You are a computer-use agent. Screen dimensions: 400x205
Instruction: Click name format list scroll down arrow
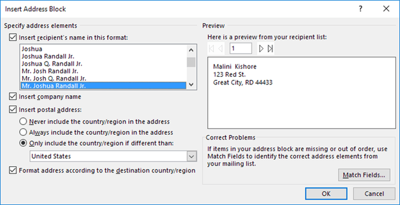[x=191, y=84]
